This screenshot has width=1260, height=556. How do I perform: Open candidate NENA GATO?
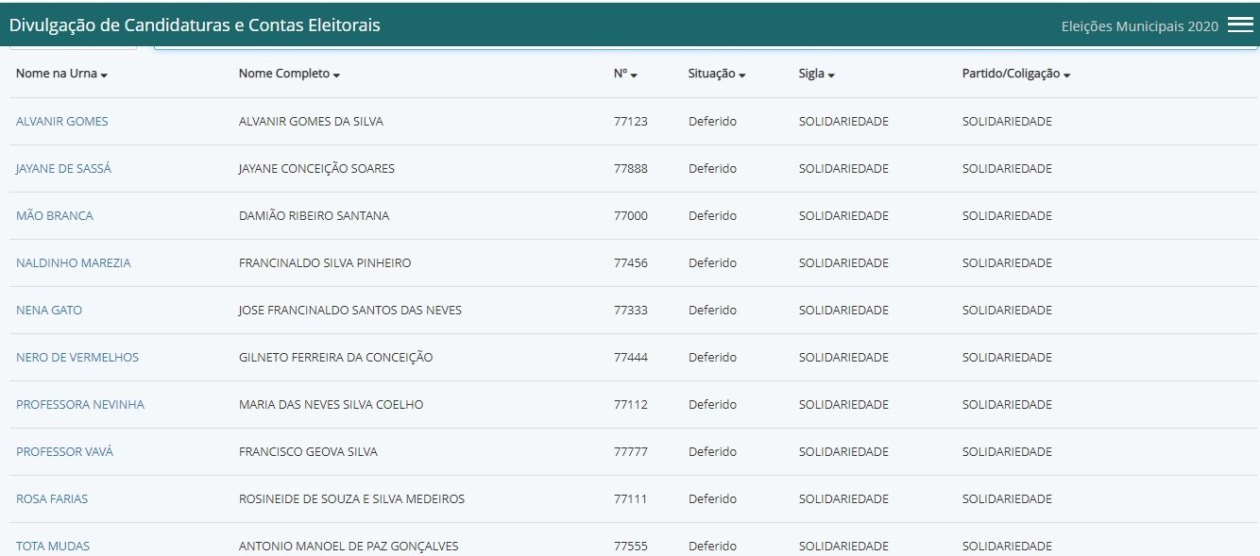49,311
